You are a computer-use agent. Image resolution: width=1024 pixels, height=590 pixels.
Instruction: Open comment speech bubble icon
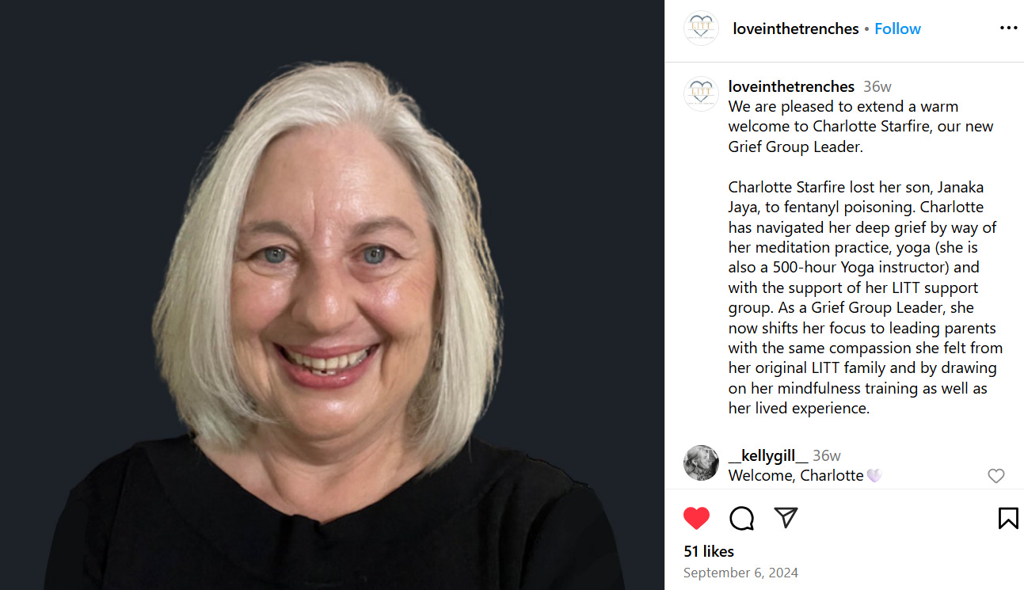click(741, 518)
